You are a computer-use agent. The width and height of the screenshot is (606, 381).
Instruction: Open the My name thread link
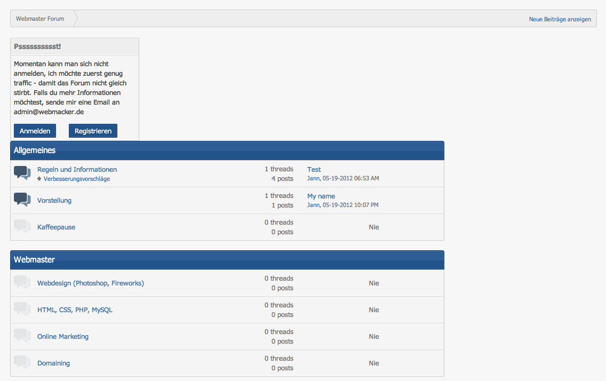coord(321,196)
